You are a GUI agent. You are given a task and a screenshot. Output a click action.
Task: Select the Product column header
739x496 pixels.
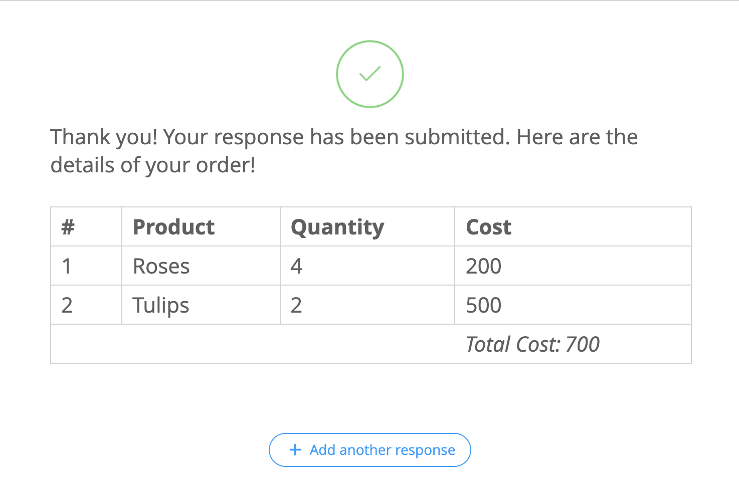(x=173, y=227)
